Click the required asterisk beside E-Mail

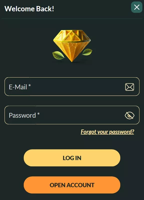pyautogui.click(x=30, y=86)
